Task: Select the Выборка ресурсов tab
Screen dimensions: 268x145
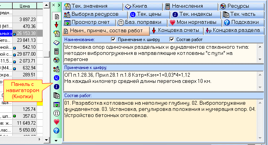Action: pos(95,14)
